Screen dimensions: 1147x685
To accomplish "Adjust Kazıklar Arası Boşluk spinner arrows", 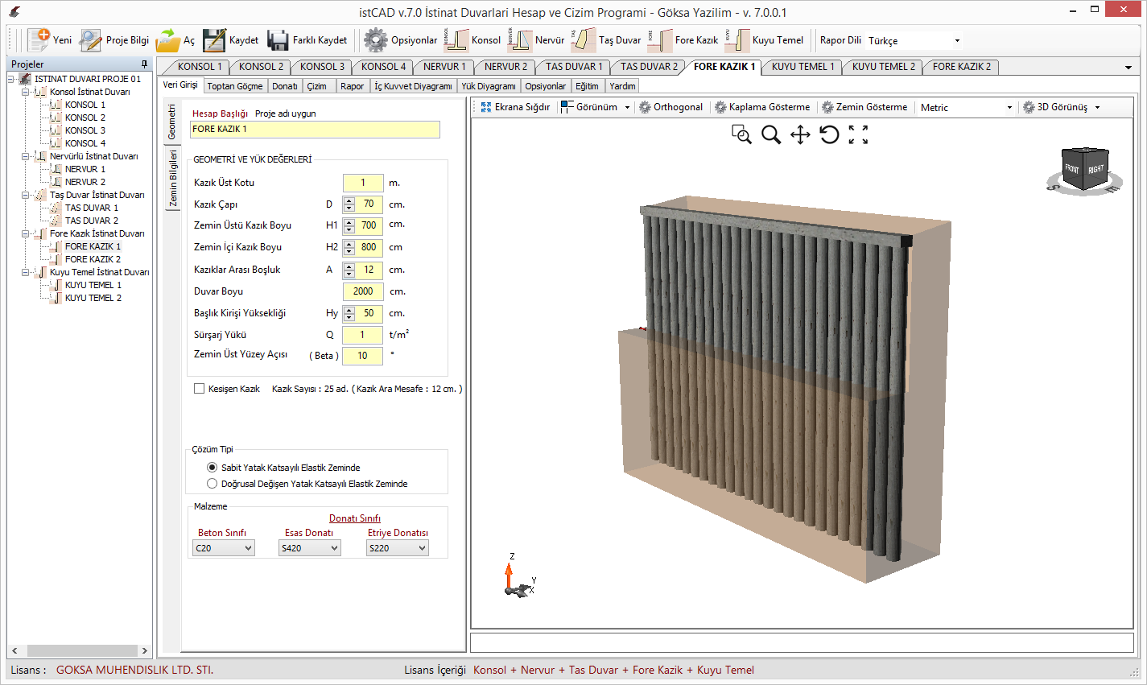I will click(x=349, y=270).
